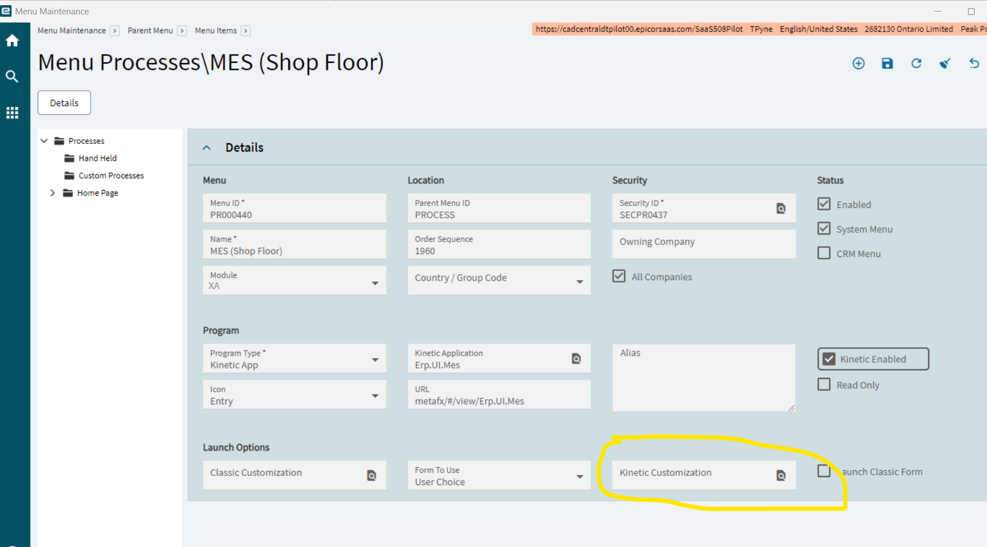
Task: Check the Launch Classic Form option
Action: [824, 471]
